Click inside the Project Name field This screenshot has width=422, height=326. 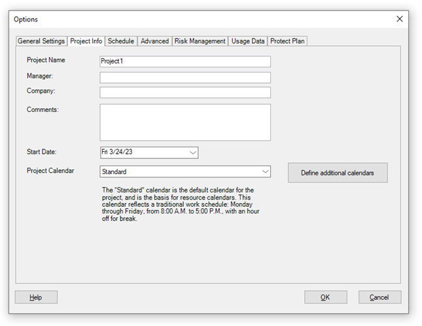tap(185, 62)
